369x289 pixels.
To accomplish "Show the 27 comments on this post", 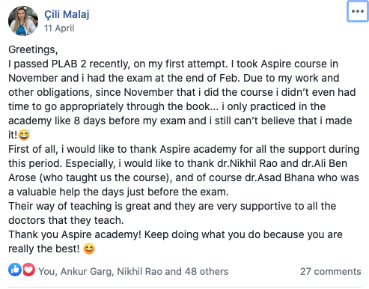I will tap(331, 271).
